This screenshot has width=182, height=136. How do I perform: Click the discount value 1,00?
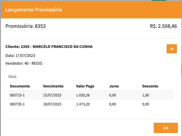(146, 95)
